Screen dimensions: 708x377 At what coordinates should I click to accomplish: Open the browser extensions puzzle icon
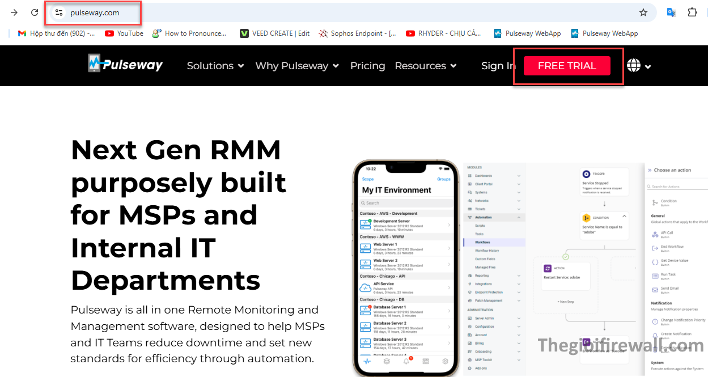click(x=692, y=12)
